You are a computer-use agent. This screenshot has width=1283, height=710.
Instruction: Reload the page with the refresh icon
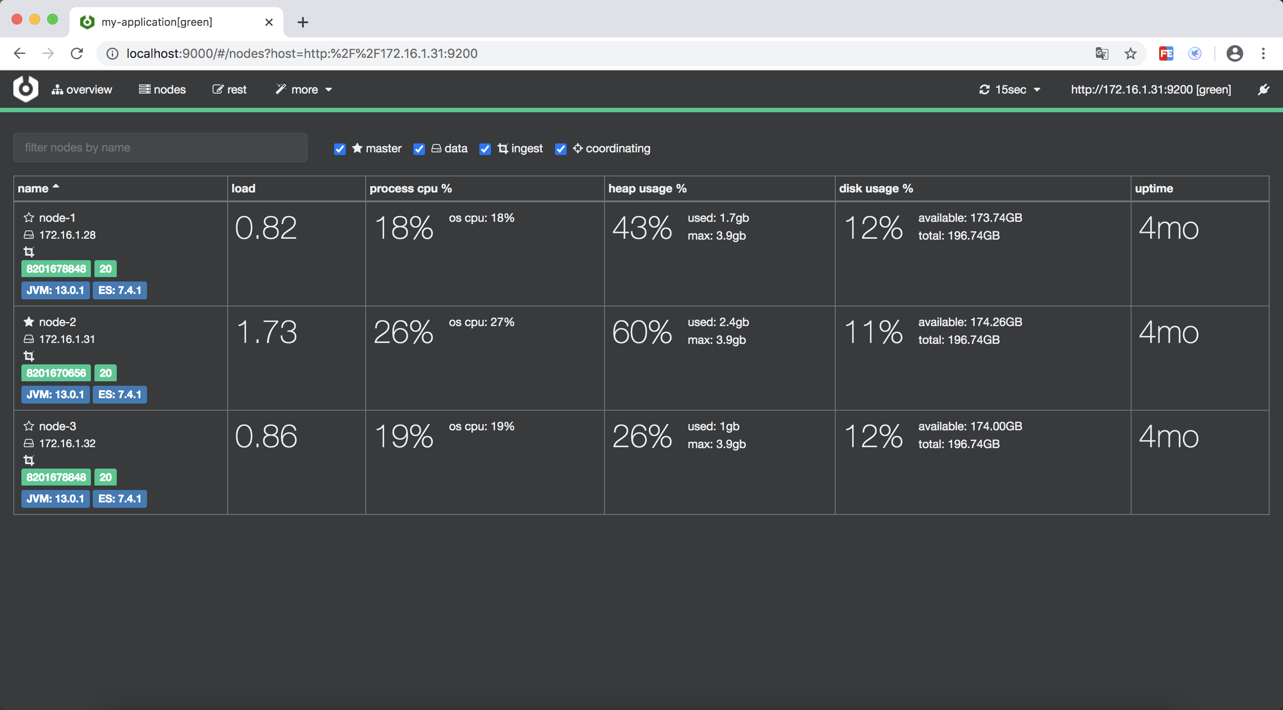[x=77, y=53]
